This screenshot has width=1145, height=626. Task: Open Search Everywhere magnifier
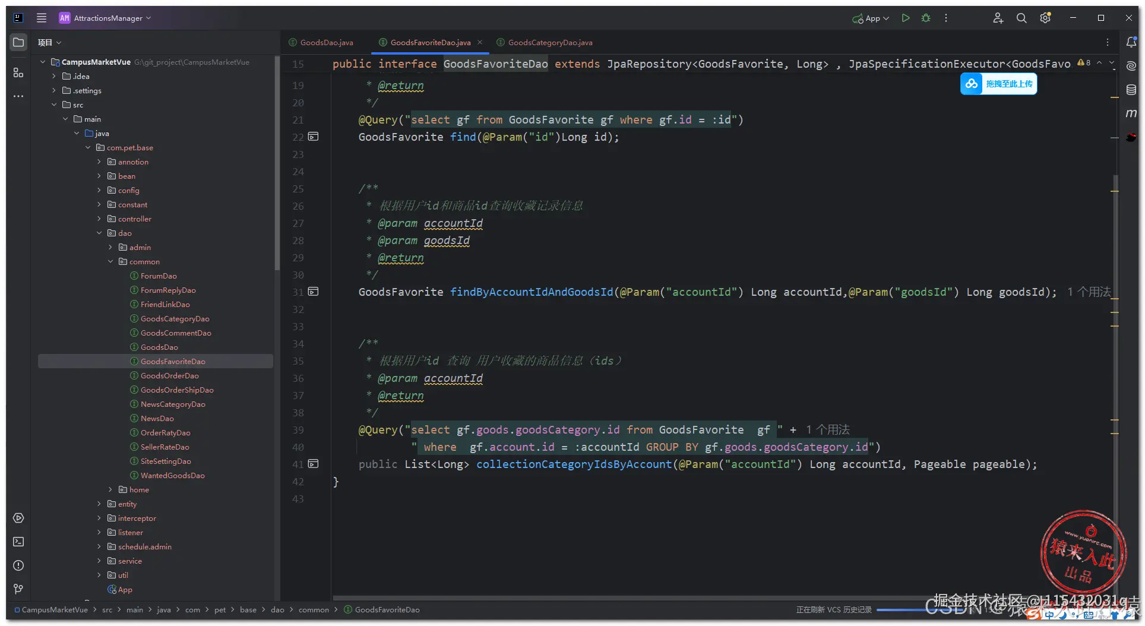1021,18
